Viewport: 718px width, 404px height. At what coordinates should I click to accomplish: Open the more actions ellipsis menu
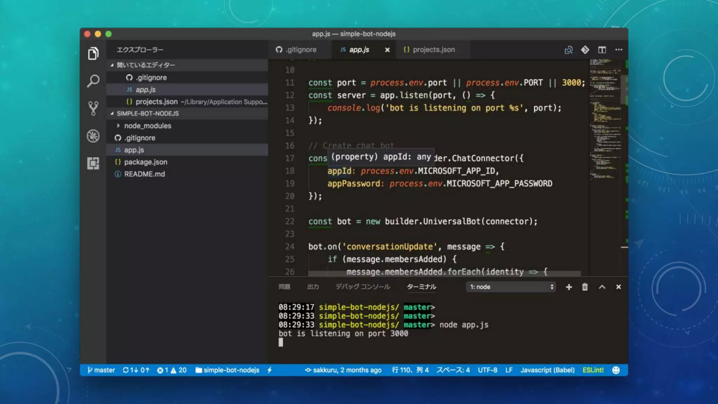619,50
